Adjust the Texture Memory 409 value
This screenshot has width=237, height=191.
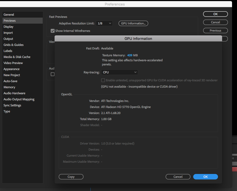coord(130,55)
